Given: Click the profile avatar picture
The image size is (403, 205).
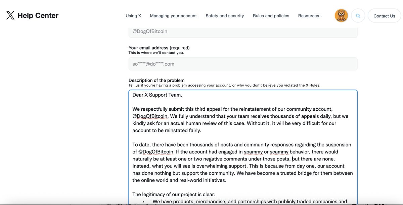Looking at the screenshot, I should pos(341,16).
